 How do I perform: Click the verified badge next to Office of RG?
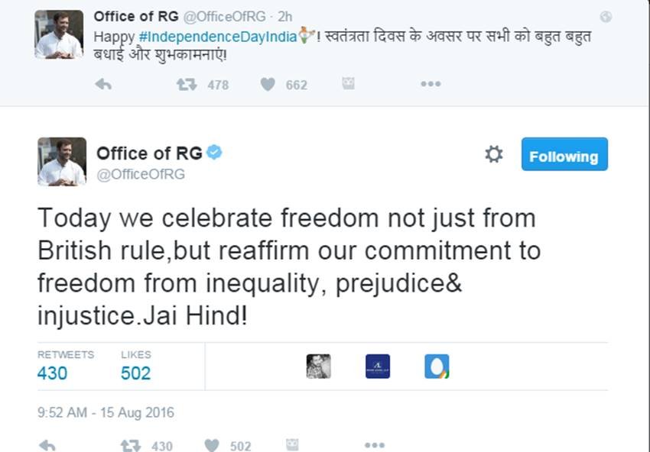216,153
